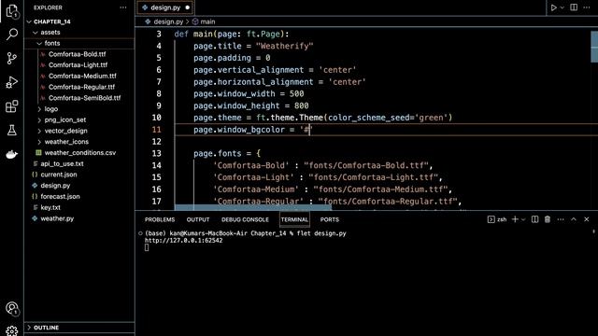Open editor more actions ellipsis

(x=587, y=7)
